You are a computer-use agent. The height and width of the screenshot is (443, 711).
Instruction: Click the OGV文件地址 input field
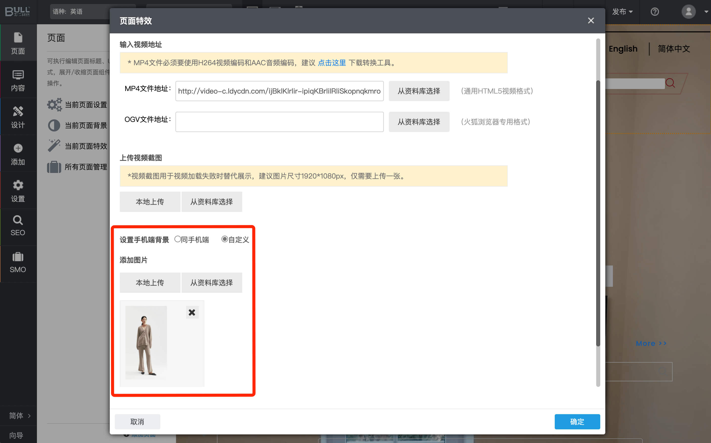tap(279, 122)
